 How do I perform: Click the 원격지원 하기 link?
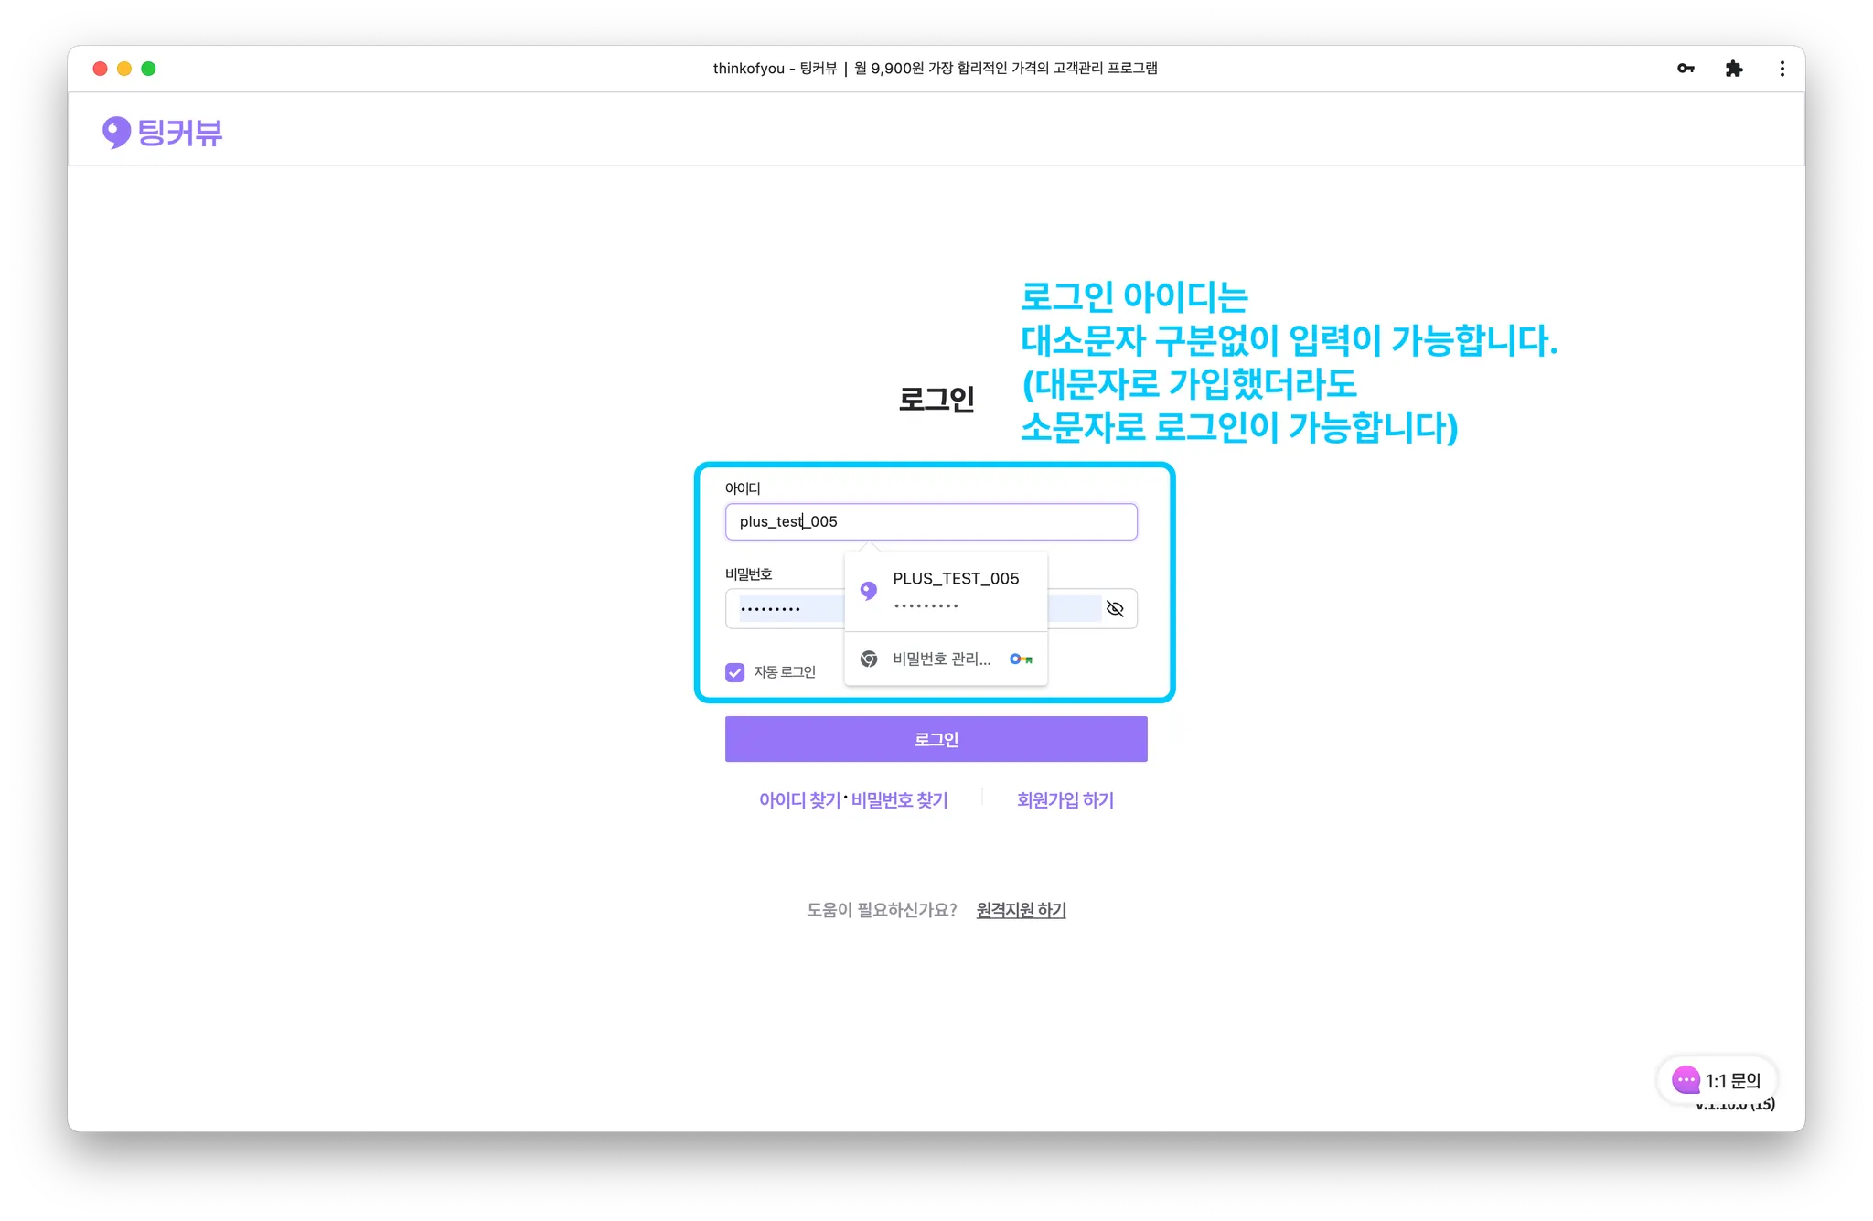click(1021, 910)
